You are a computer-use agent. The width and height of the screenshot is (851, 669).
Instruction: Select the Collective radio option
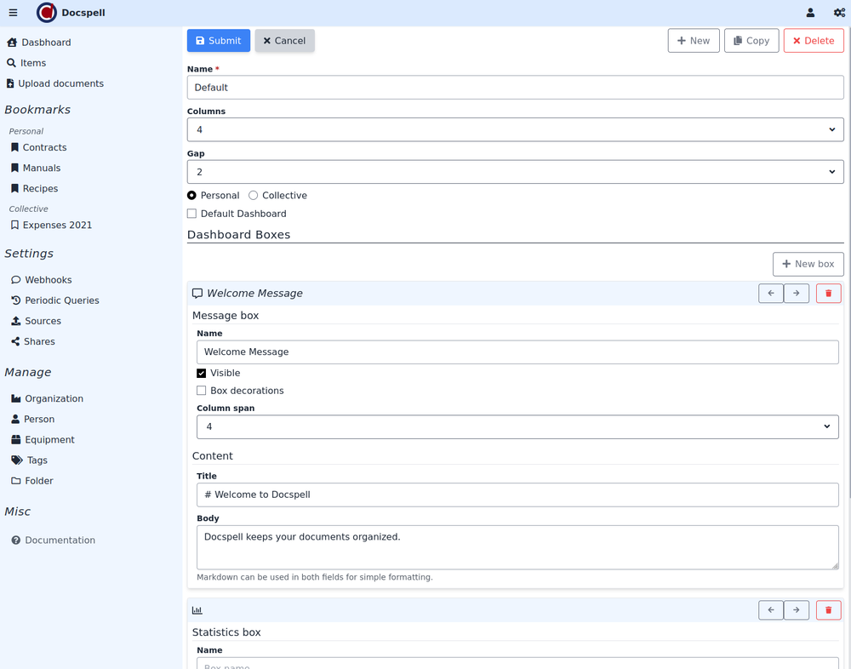[254, 196]
